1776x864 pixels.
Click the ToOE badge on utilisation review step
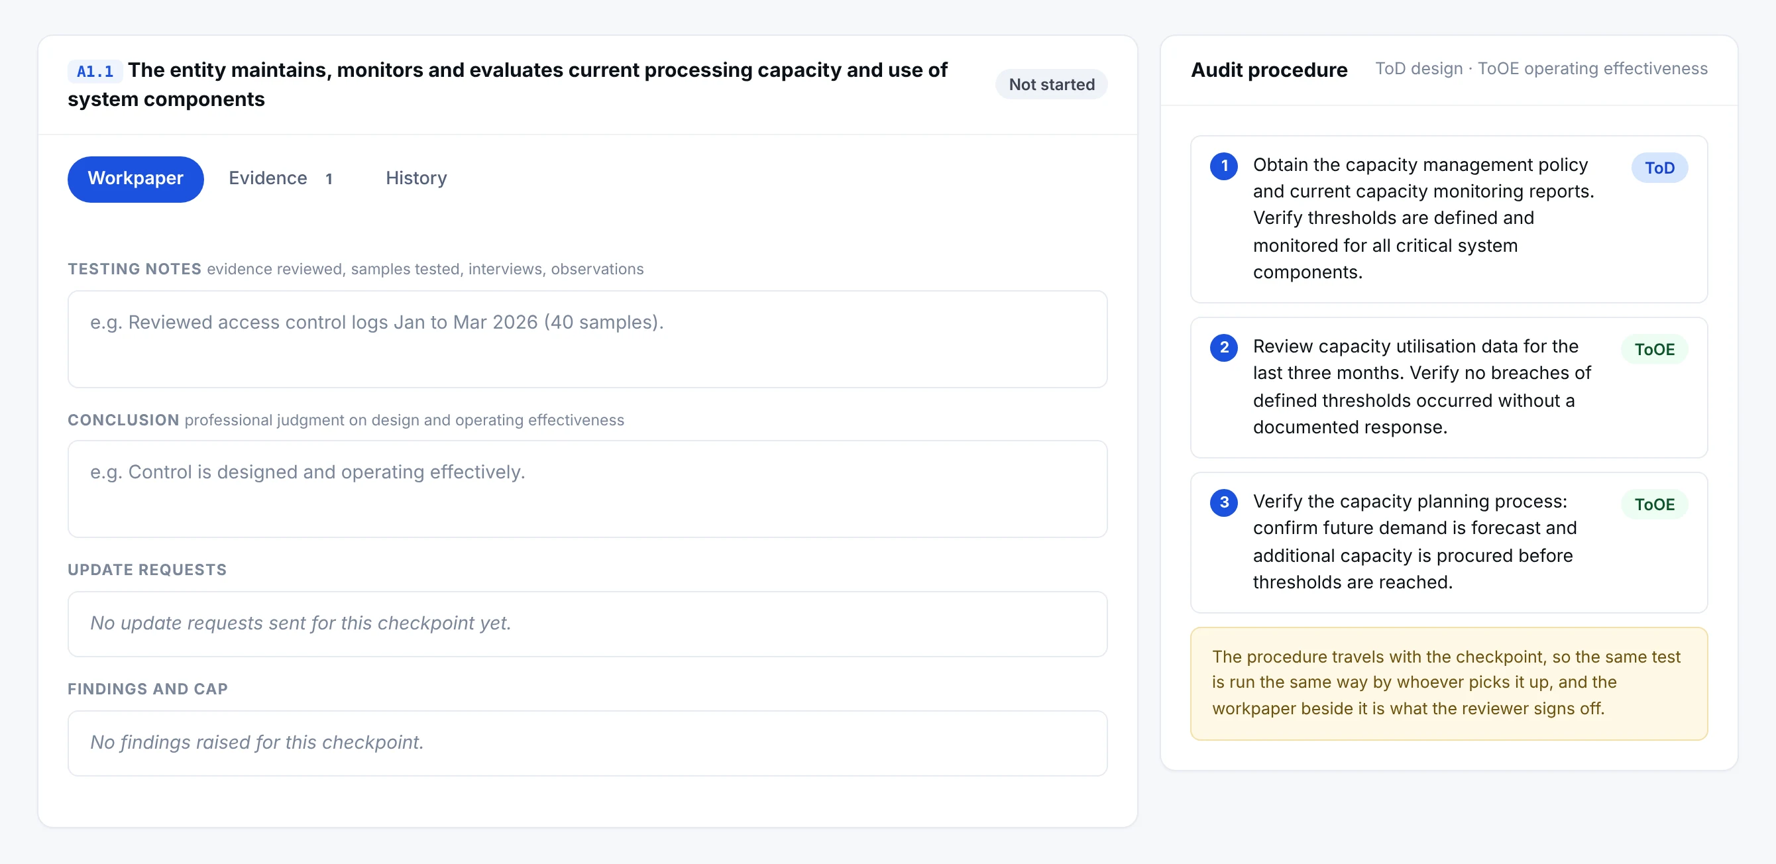1654,349
